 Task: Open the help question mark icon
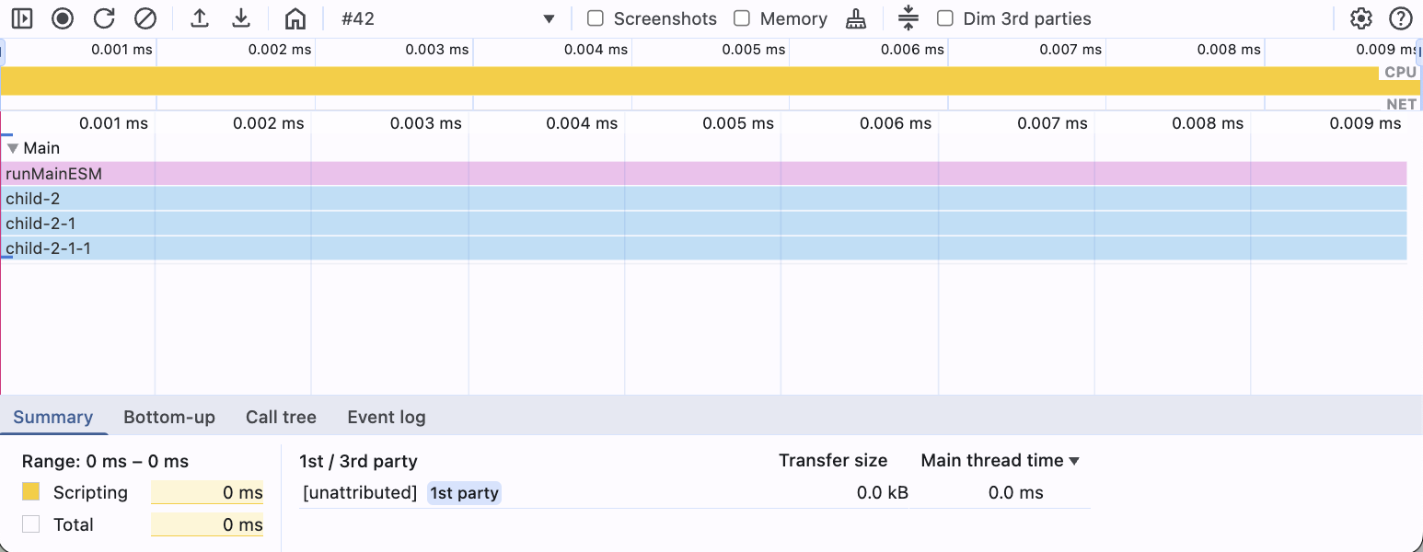point(1400,18)
